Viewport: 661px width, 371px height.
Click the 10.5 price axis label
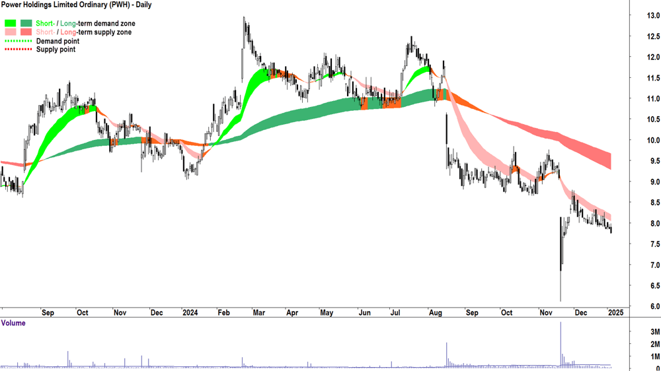tap(654, 119)
